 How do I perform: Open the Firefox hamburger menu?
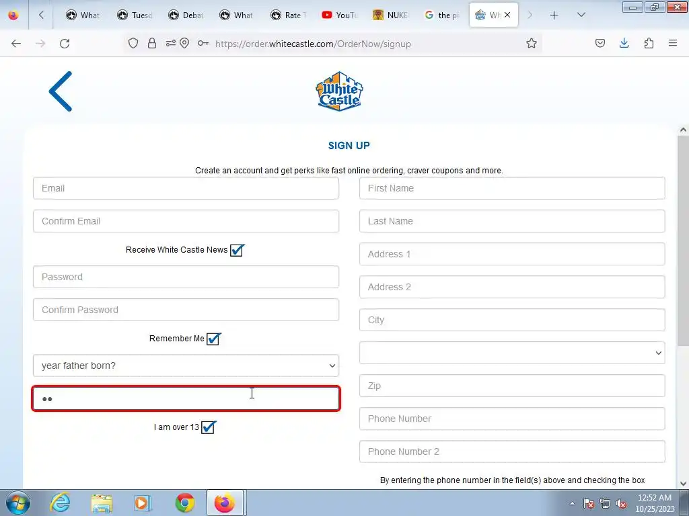pos(673,43)
